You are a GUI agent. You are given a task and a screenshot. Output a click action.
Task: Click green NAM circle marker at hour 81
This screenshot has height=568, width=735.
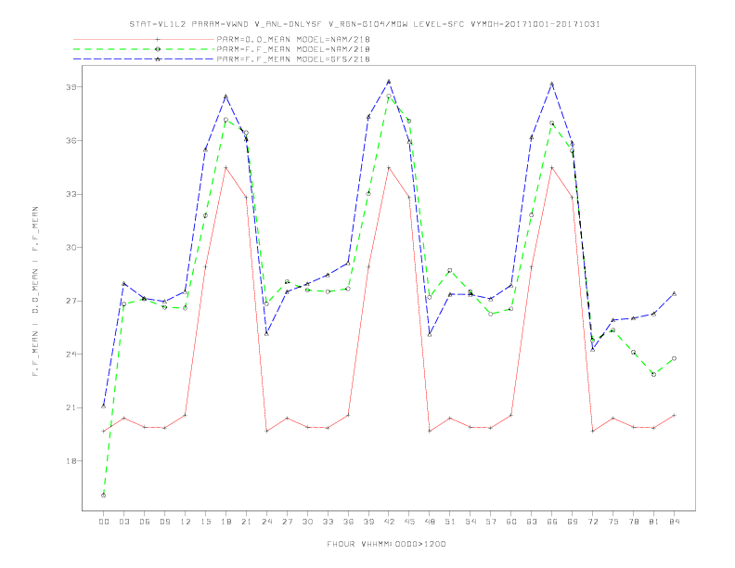click(x=654, y=374)
